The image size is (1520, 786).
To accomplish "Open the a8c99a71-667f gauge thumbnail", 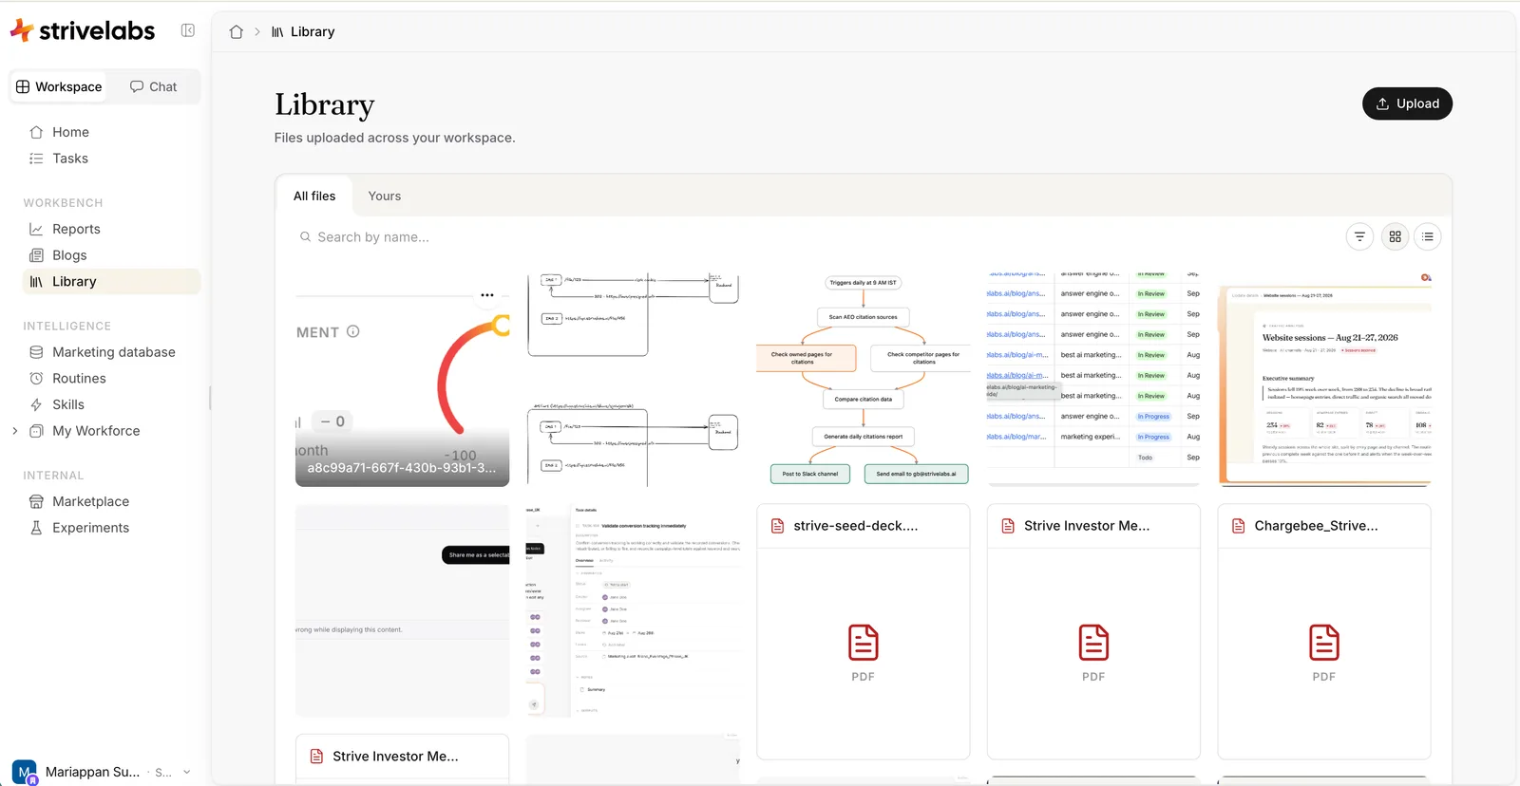I will click(x=402, y=381).
